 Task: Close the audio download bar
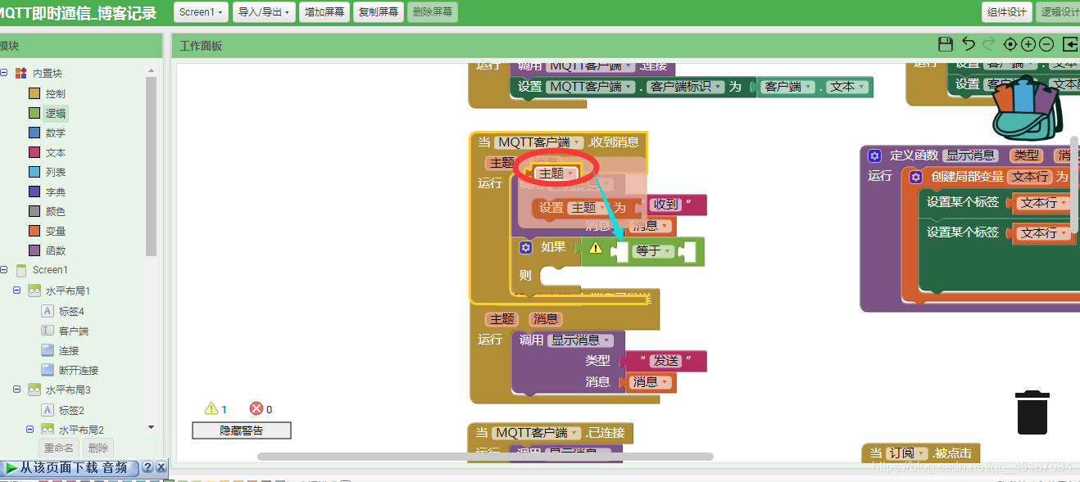click(x=161, y=467)
